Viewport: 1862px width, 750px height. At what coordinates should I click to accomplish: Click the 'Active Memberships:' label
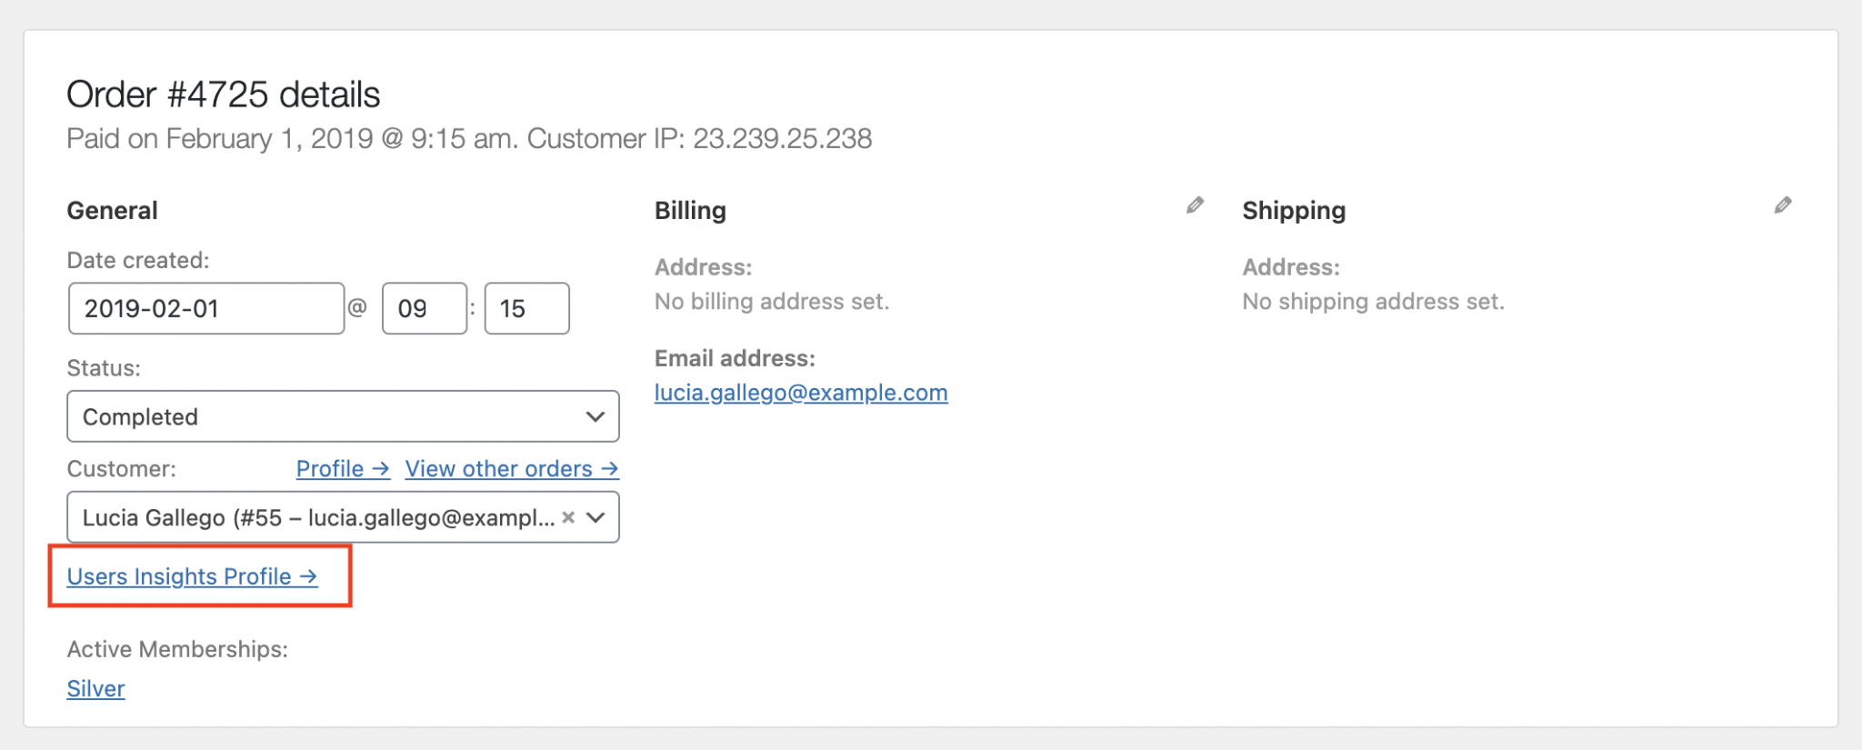pos(177,649)
